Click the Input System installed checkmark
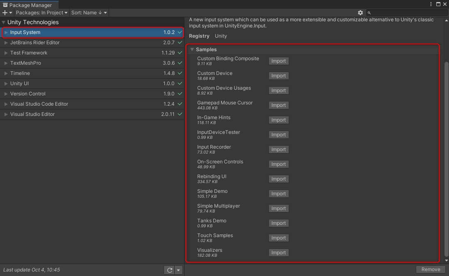Screen dimensions: 449x276 [180, 32]
